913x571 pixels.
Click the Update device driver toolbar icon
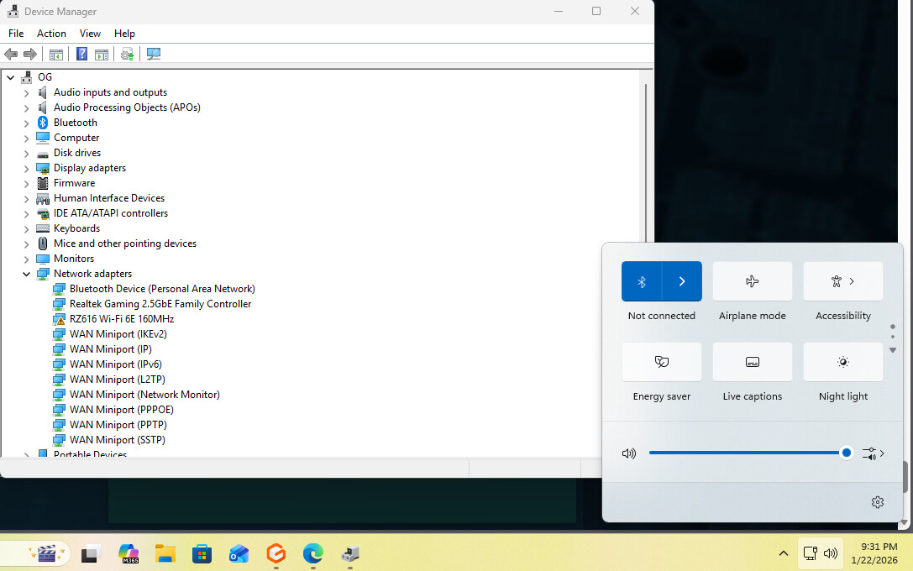click(x=127, y=55)
